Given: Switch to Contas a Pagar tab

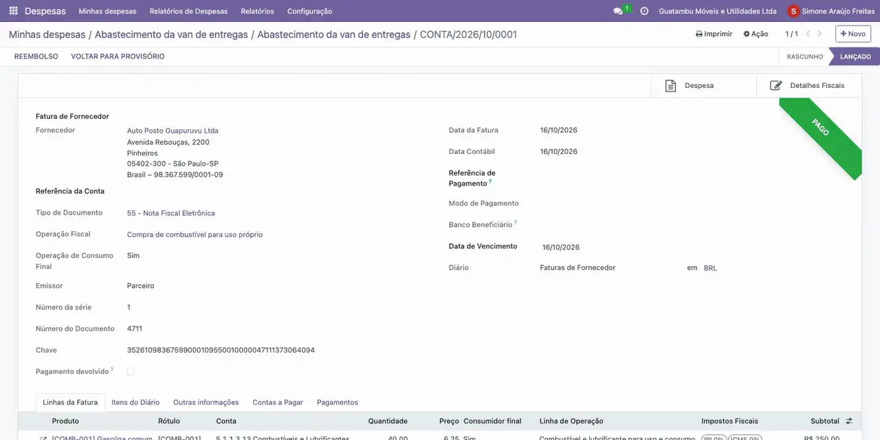Looking at the screenshot, I should (x=278, y=402).
